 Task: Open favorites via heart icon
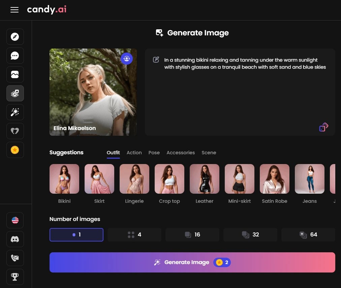pos(15,131)
